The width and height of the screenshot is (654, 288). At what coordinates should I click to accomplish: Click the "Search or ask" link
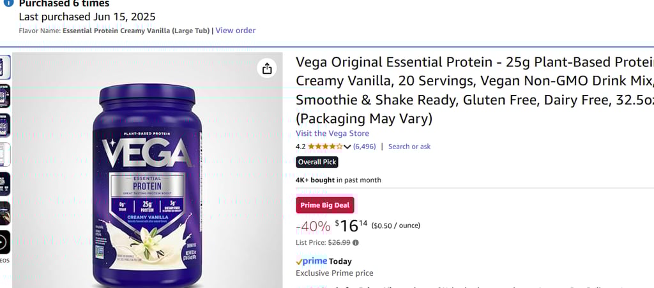point(409,147)
